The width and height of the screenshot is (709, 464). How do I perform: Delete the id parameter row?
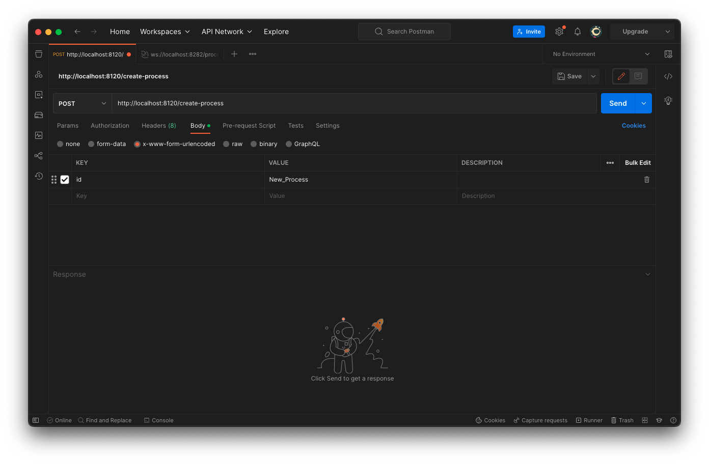(x=646, y=180)
